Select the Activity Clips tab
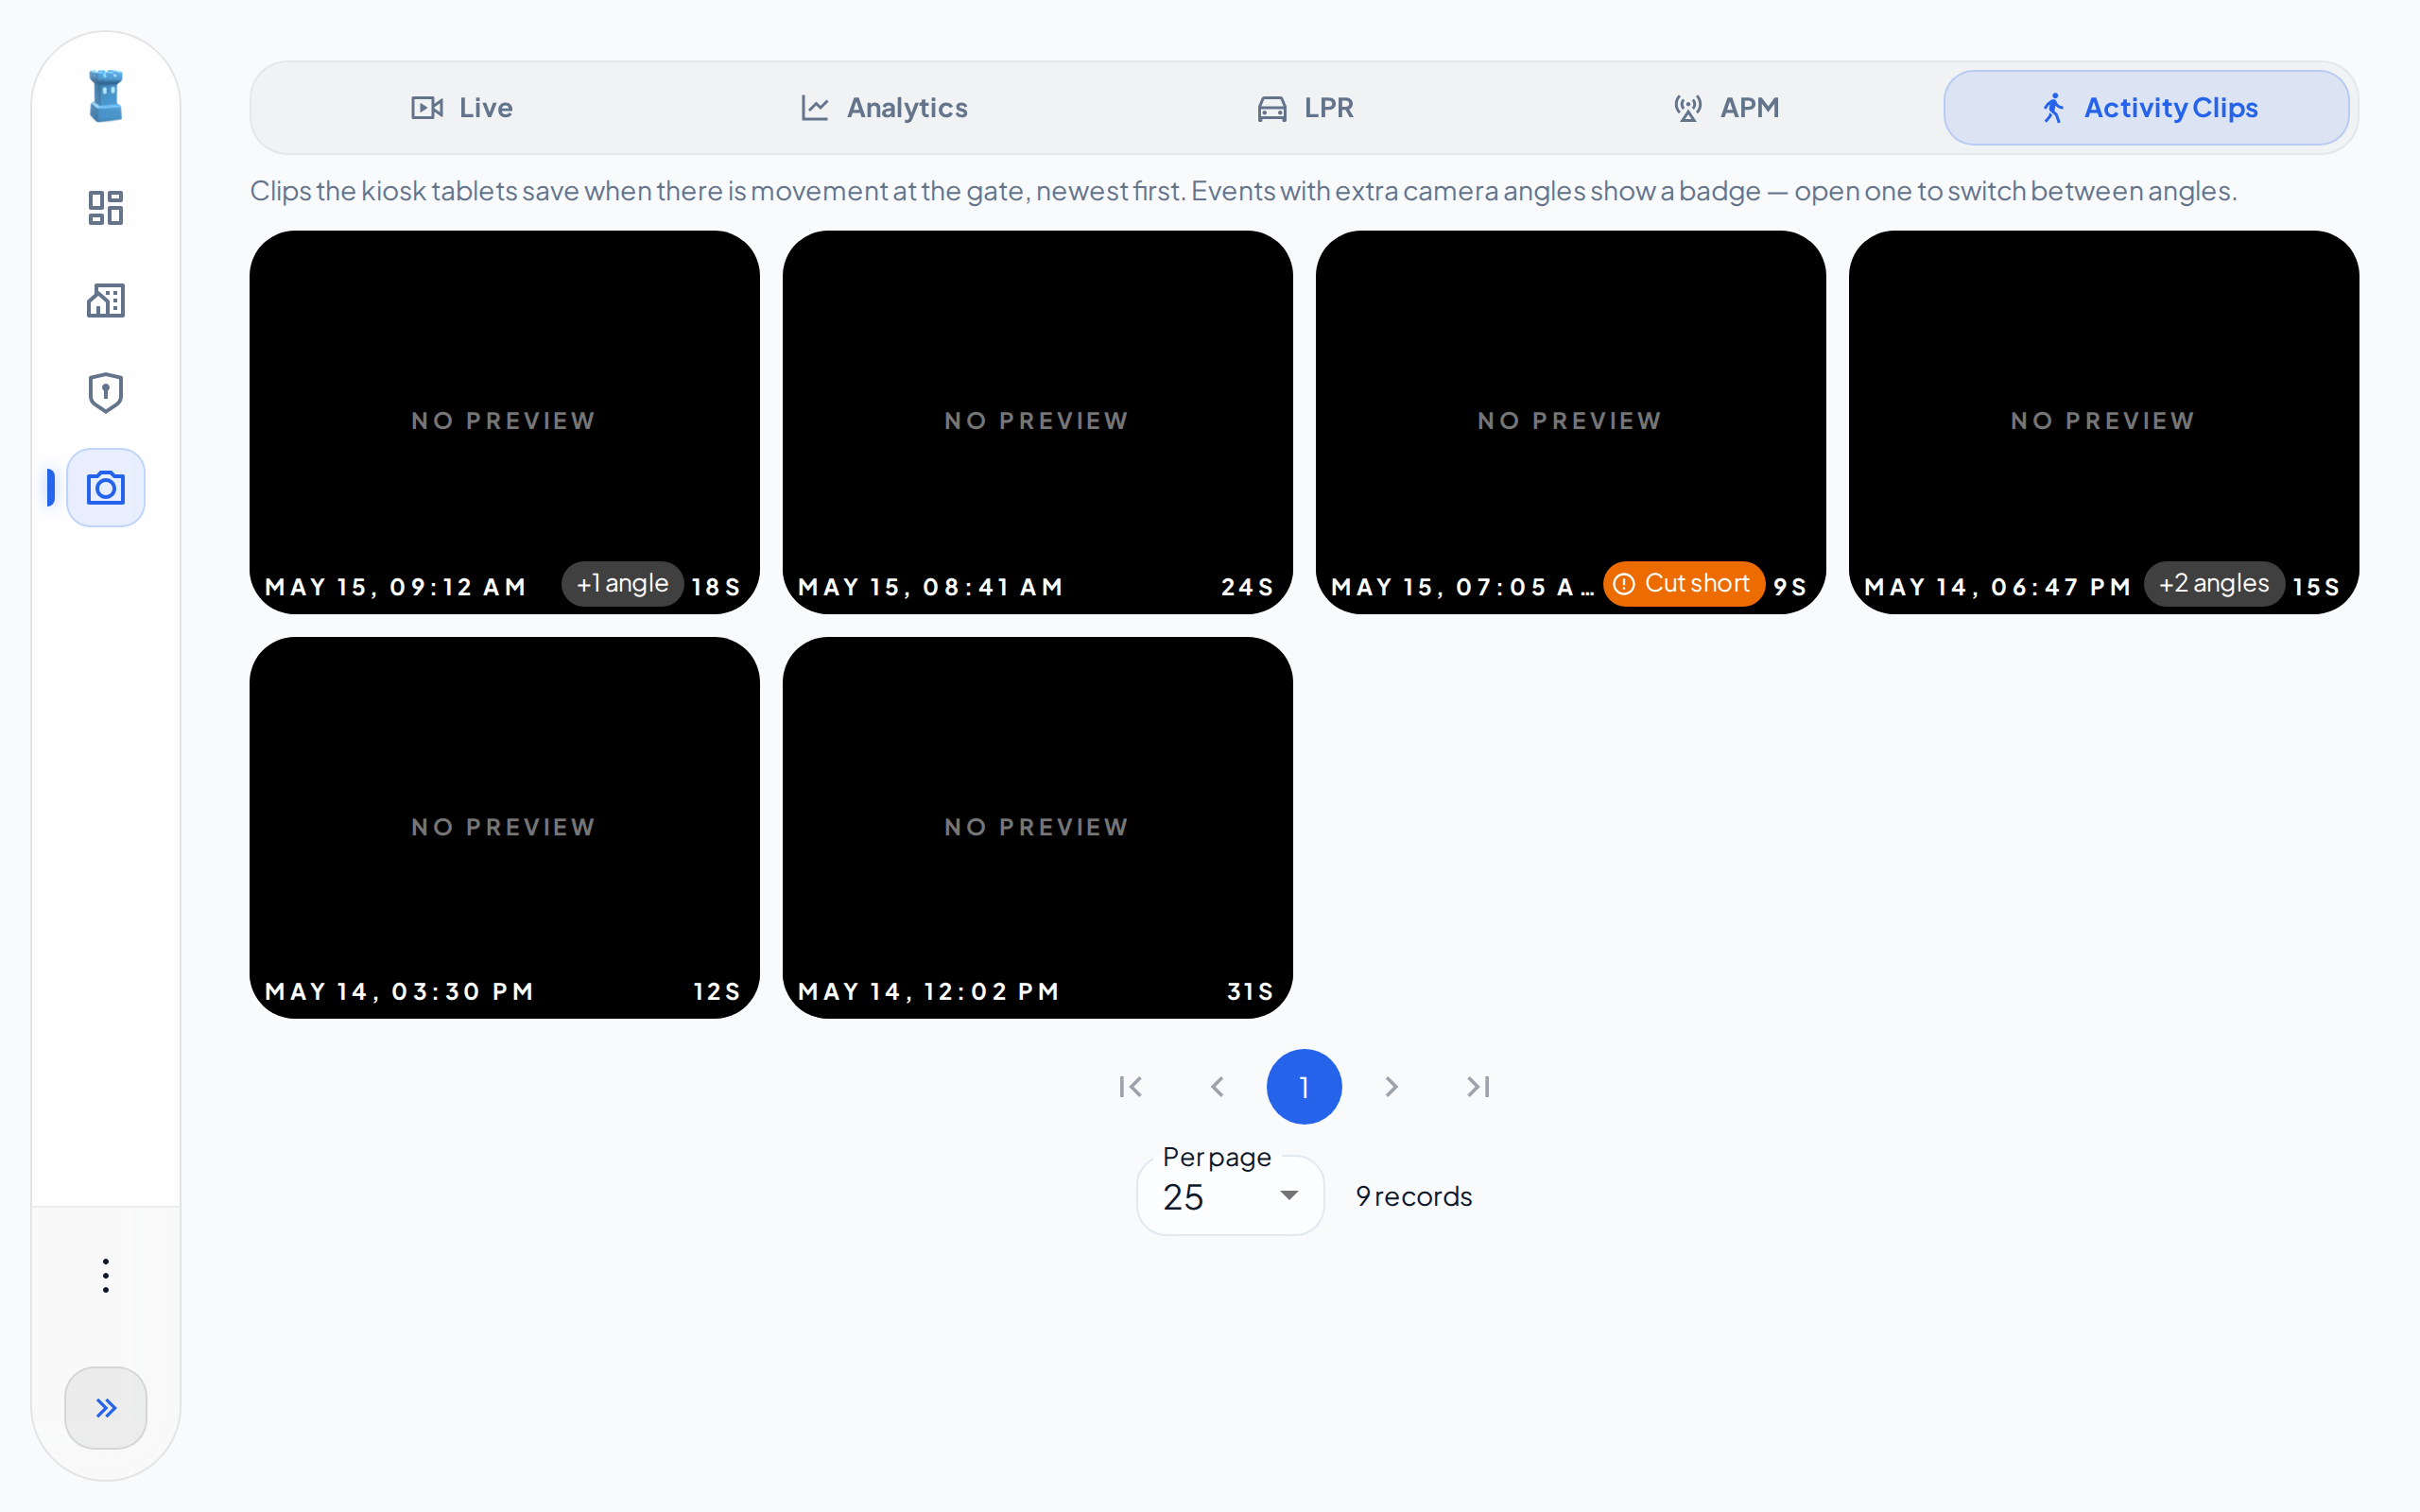The width and height of the screenshot is (2420, 1512). coord(2147,108)
